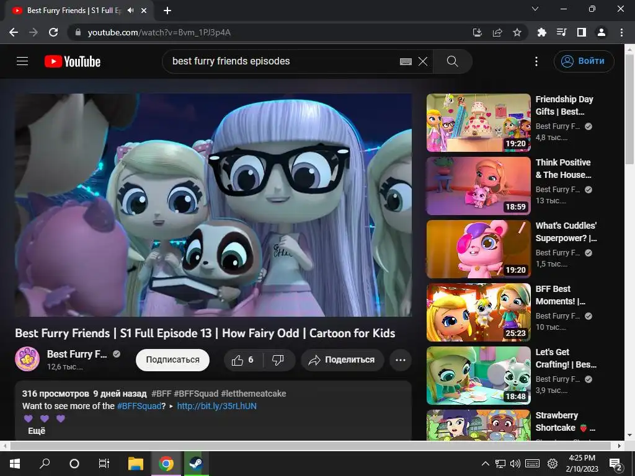Open more actions ellipsis under video
This screenshot has height=476, width=635.
click(x=401, y=360)
